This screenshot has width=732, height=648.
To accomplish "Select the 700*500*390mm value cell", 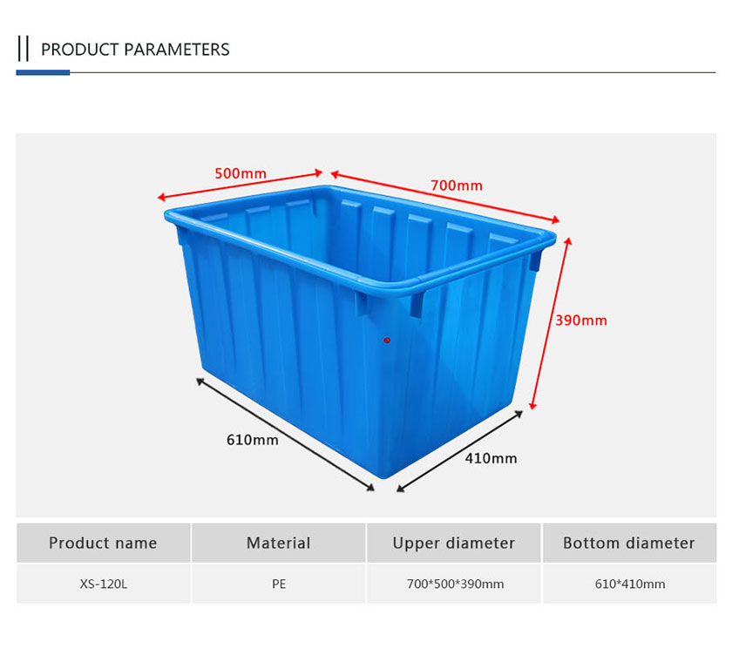I will click(x=454, y=584).
